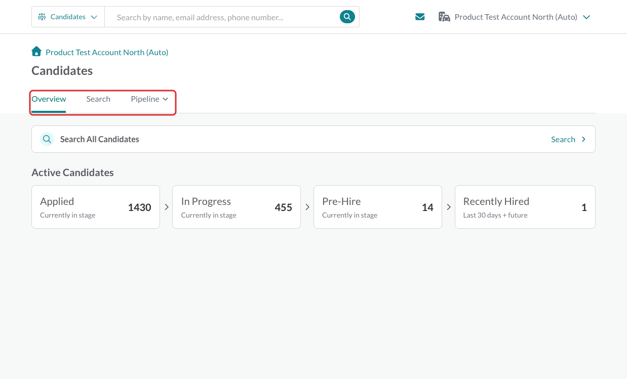This screenshot has height=379, width=627.
Task: Click the 455 in progress count
Action: tap(283, 207)
